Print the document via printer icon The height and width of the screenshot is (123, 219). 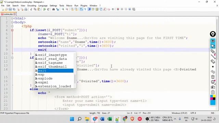click(26, 9)
